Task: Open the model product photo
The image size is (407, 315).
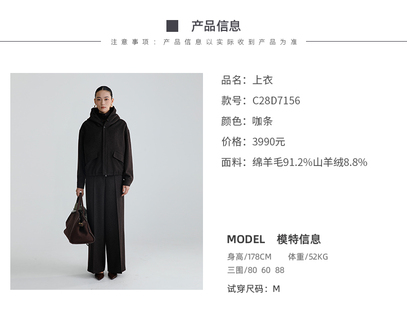Action: 107,181
